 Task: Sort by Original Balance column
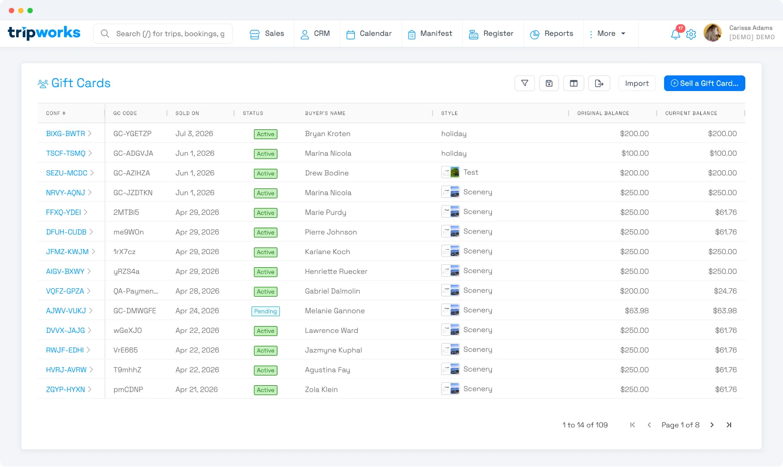[x=603, y=113]
